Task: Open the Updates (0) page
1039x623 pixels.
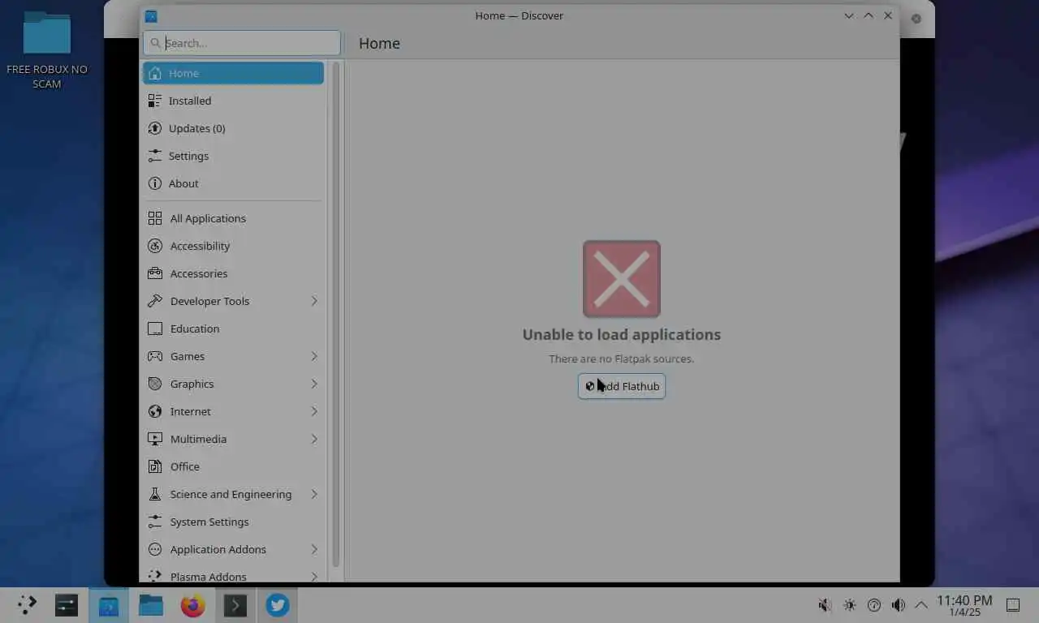Action: [234, 128]
